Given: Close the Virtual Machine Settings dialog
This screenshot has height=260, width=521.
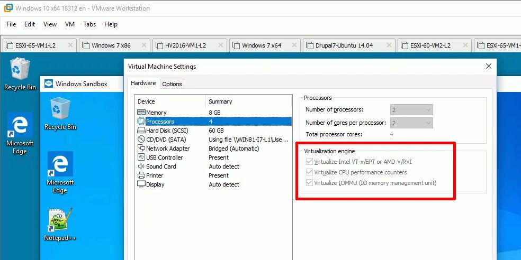Looking at the screenshot, I should tap(488, 67).
